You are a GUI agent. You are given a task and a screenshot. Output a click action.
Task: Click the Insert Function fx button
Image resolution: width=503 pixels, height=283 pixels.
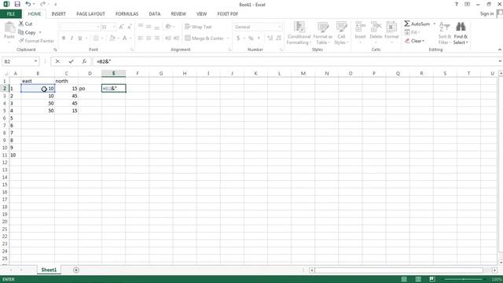pyautogui.click(x=84, y=61)
